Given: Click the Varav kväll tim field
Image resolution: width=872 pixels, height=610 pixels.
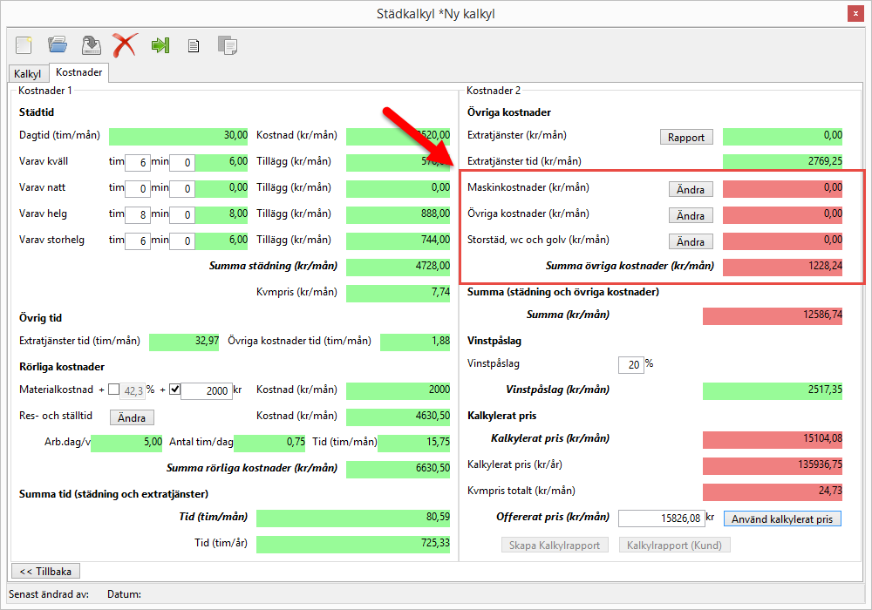Looking at the screenshot, I should 137,163.
